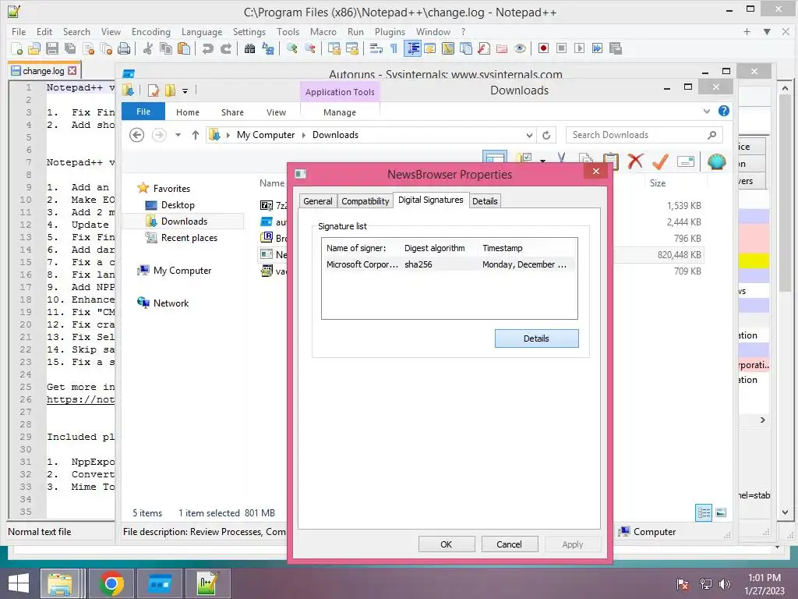Click Paste icon in Notepad++ toolbar

click(x=184, y=48)
